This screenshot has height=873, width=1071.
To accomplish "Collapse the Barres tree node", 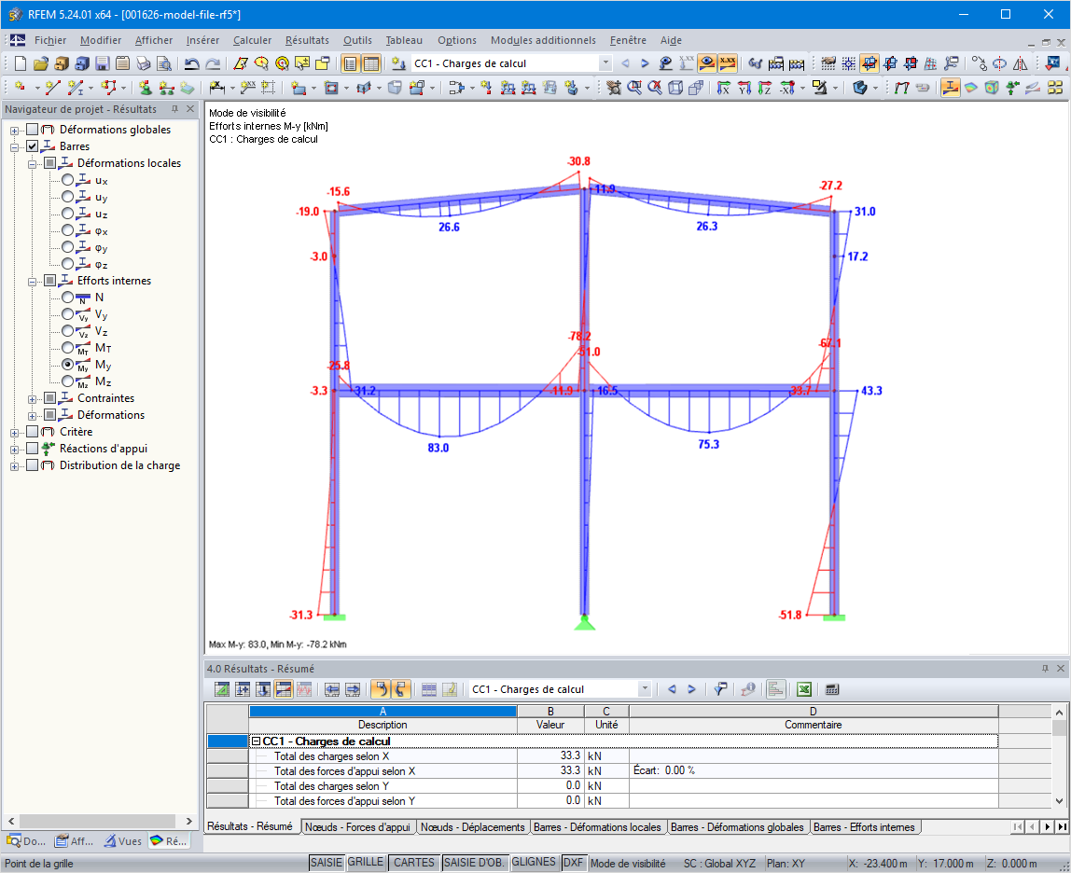I will (14, 146).
